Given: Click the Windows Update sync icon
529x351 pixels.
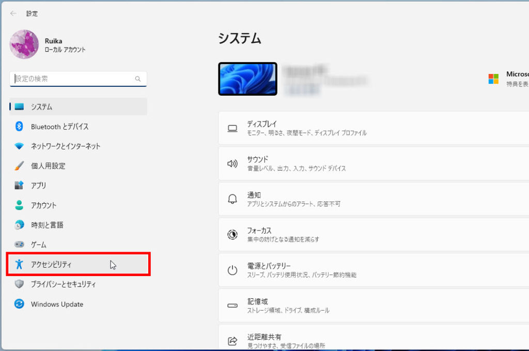Looking at the screenshot, I should tap(19, 304).
